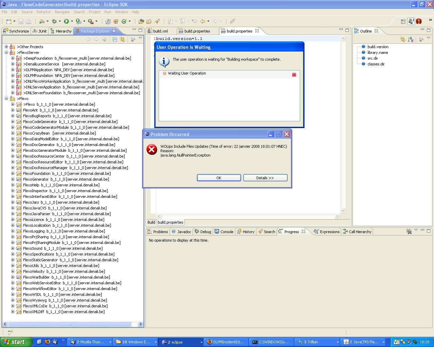
Task: Click the yellow Back navigation arrow
Action: 203,21
